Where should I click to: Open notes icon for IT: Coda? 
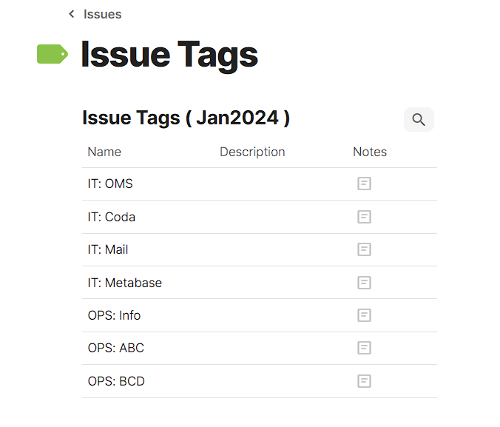click(364, 217)
